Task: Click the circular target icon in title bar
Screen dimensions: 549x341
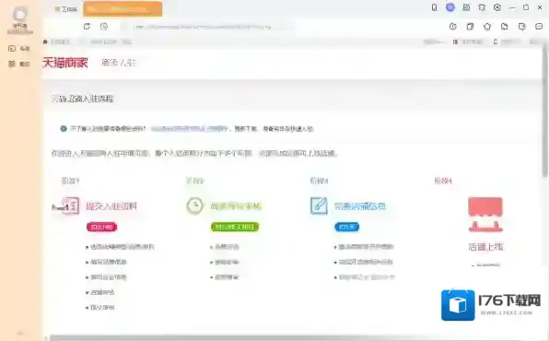Action: [497, 7]
